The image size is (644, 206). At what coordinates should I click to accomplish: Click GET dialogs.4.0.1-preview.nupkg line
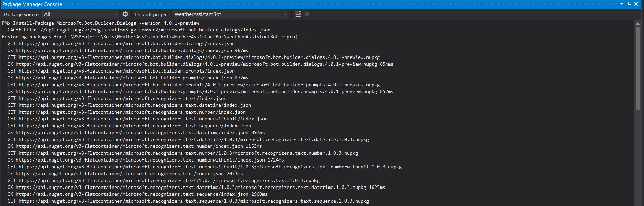tap(194, 57)
